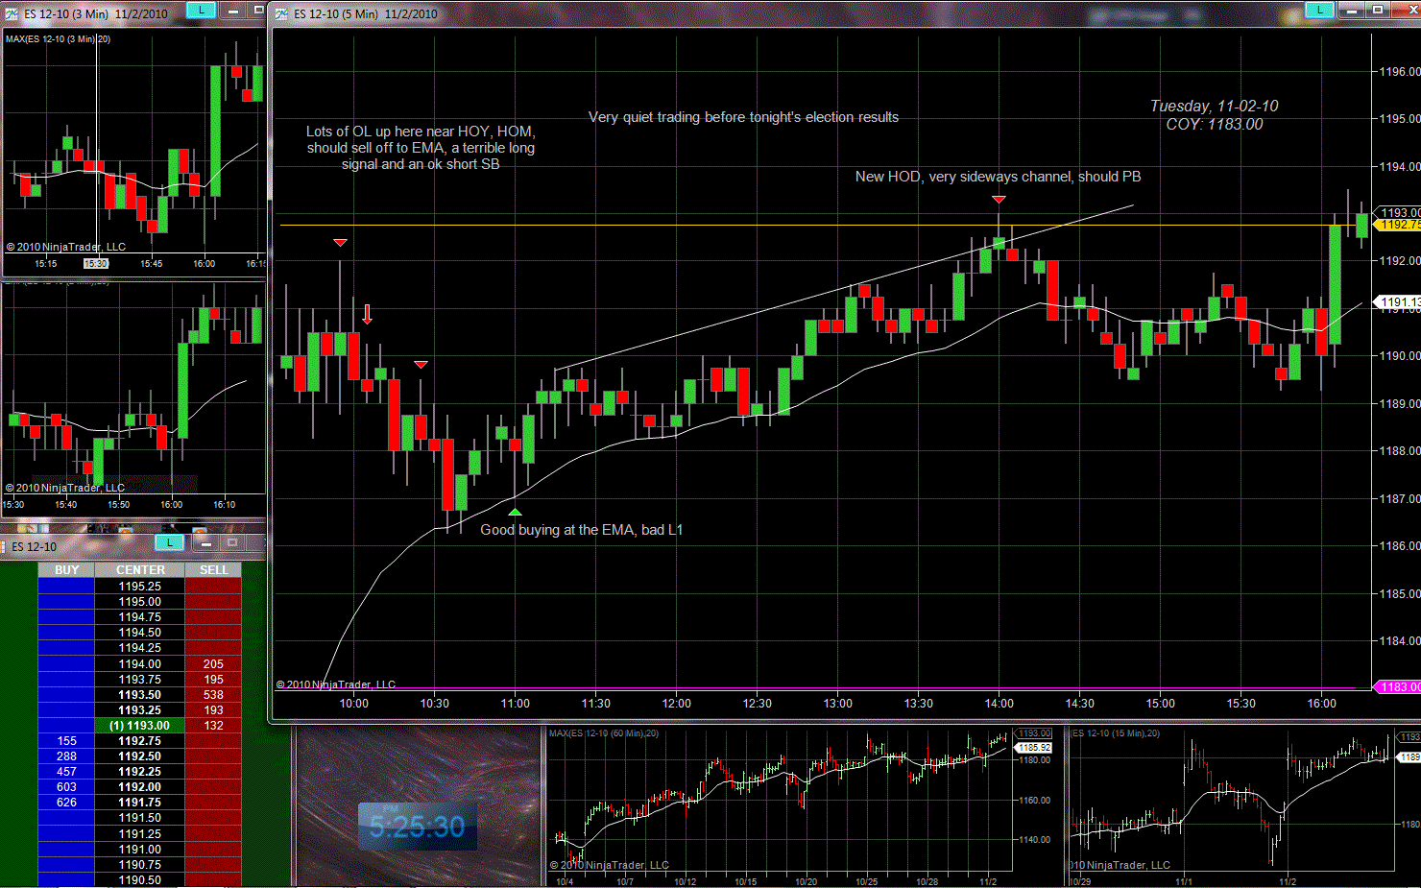This screenshot has width=1421, height=888.
Task: Select the red triangle marker near 10:50
Action: (x=421, y=365)
